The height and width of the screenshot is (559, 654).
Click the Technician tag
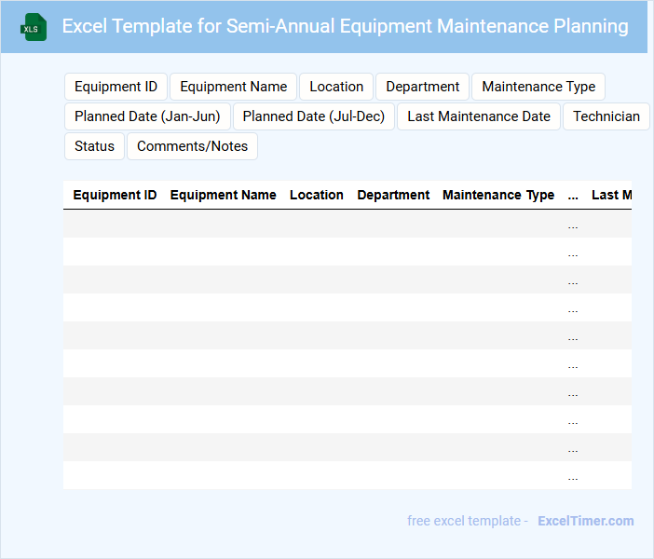(606, 116)
